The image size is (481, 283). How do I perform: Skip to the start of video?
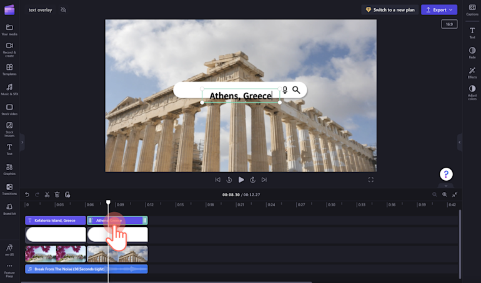217,180
